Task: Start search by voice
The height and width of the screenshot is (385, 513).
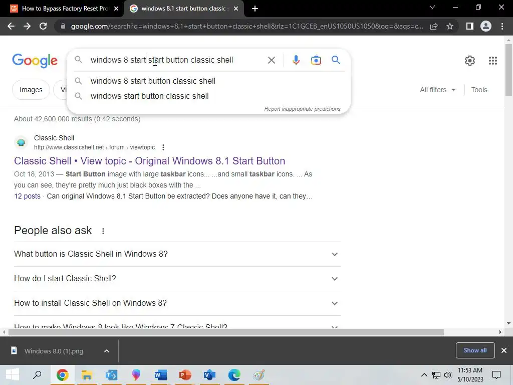Action: tap(296, 60)
